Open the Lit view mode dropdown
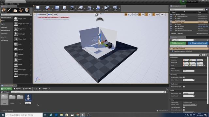 [50, 14]
